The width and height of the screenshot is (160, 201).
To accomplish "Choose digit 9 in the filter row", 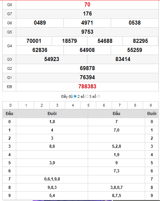I will [151, 105].
